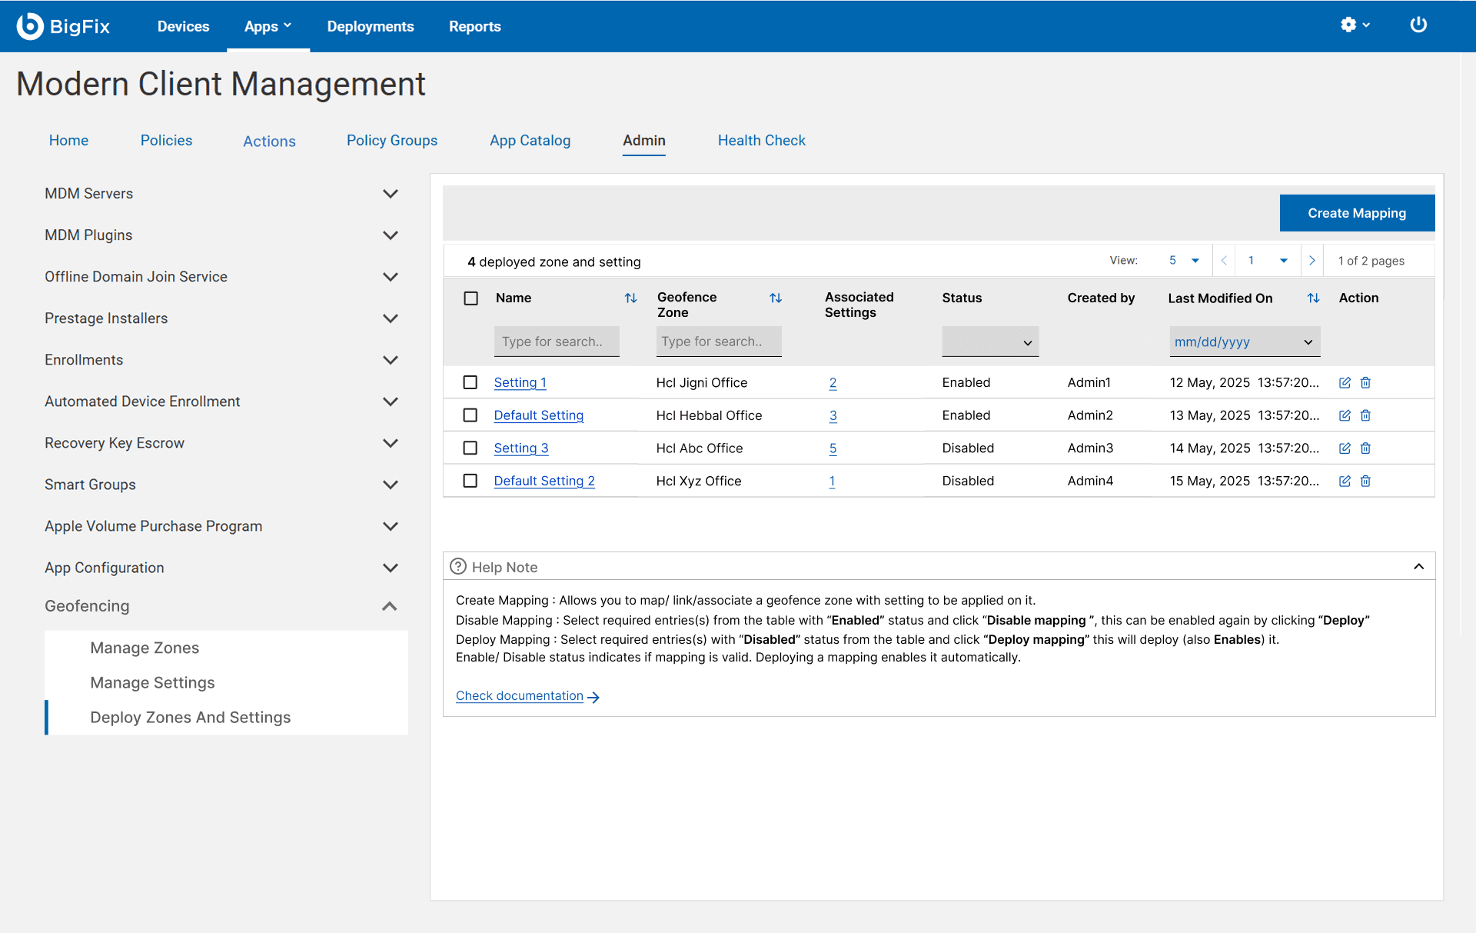This screenshot has height=933, width=1476.
Task: Click the documentation arrow icon
Action: [593, 697]
